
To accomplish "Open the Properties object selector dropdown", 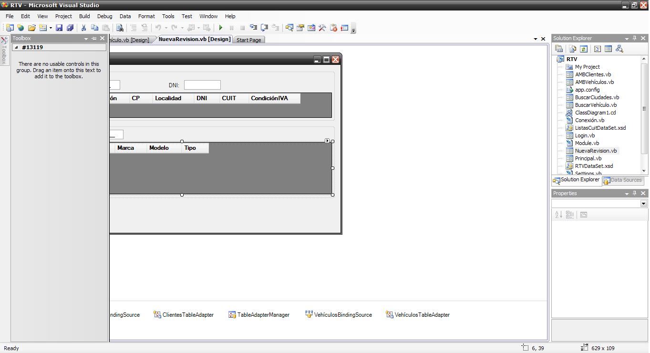I will (x=643, y=204).
